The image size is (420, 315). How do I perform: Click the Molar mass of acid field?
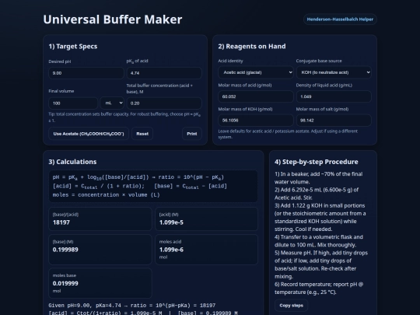256,96
